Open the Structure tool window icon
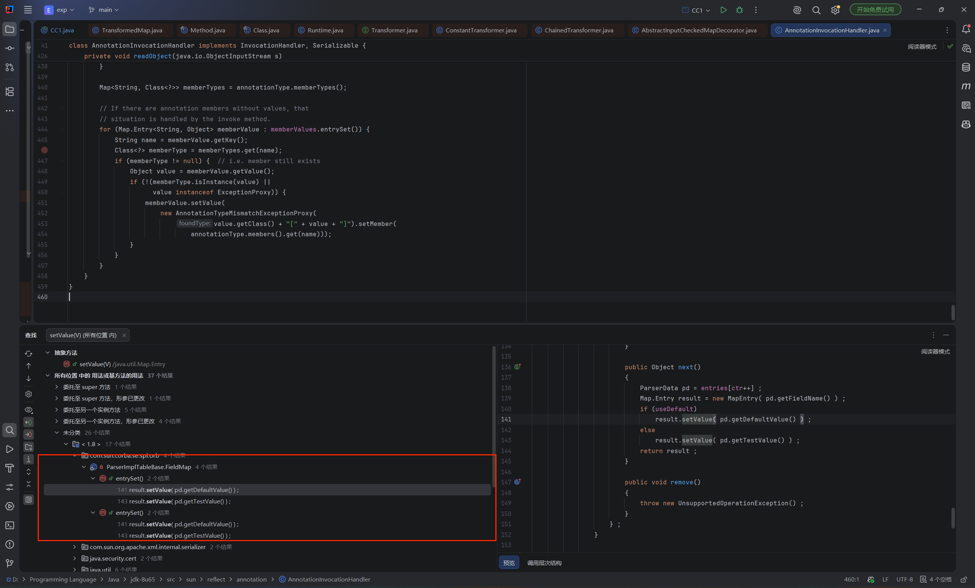The width and height of the screenshot is (975, 588). (x=10, y=92)
